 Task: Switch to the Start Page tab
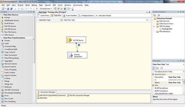(42, 12)
